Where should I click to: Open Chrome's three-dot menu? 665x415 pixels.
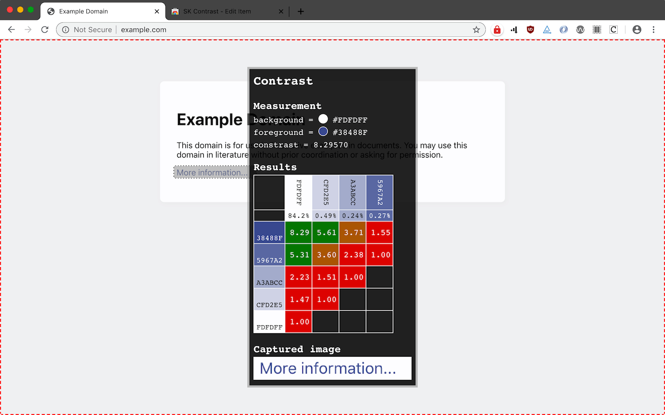(654, 30)
